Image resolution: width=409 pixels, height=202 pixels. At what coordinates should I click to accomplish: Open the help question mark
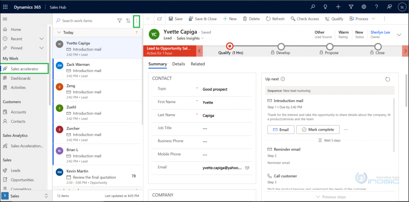click(377, 7)
